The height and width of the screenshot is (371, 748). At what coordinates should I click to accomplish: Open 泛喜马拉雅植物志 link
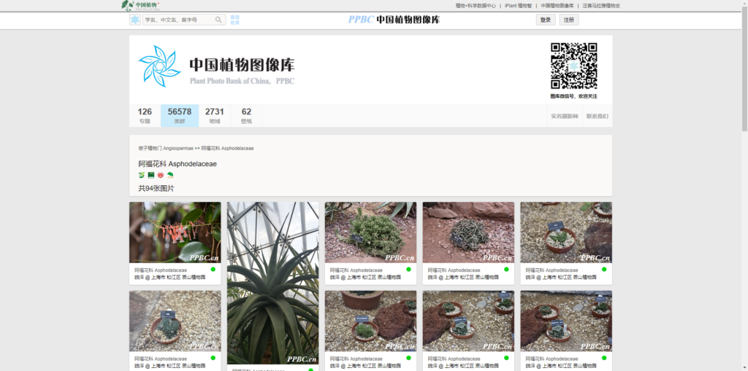point(601,6)
